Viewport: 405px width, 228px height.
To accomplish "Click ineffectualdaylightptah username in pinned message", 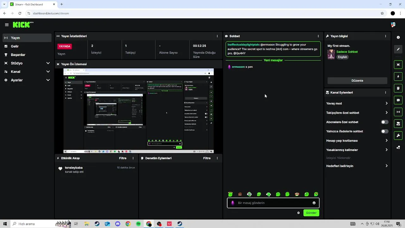I will click(x=243, y=45).
